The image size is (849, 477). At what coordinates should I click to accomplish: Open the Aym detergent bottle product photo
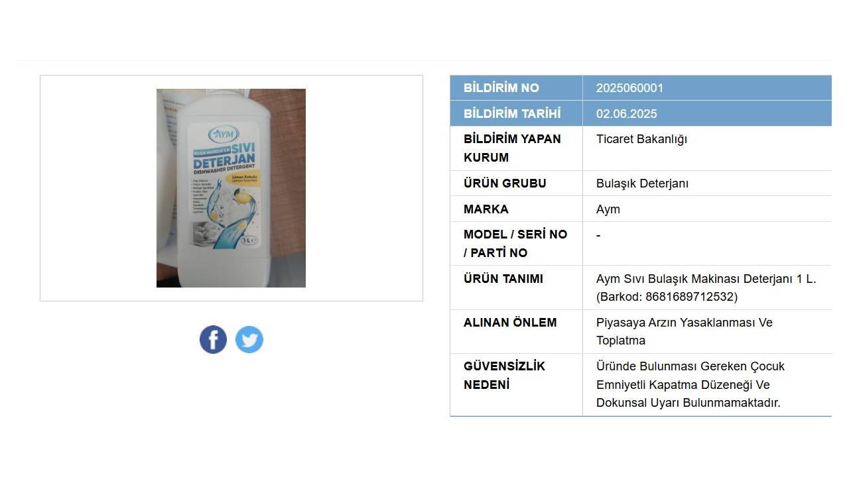231,188
